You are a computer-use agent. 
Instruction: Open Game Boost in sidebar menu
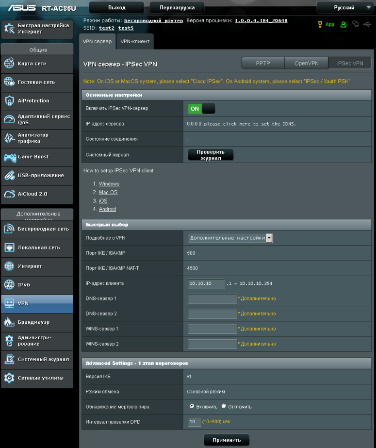37,157
